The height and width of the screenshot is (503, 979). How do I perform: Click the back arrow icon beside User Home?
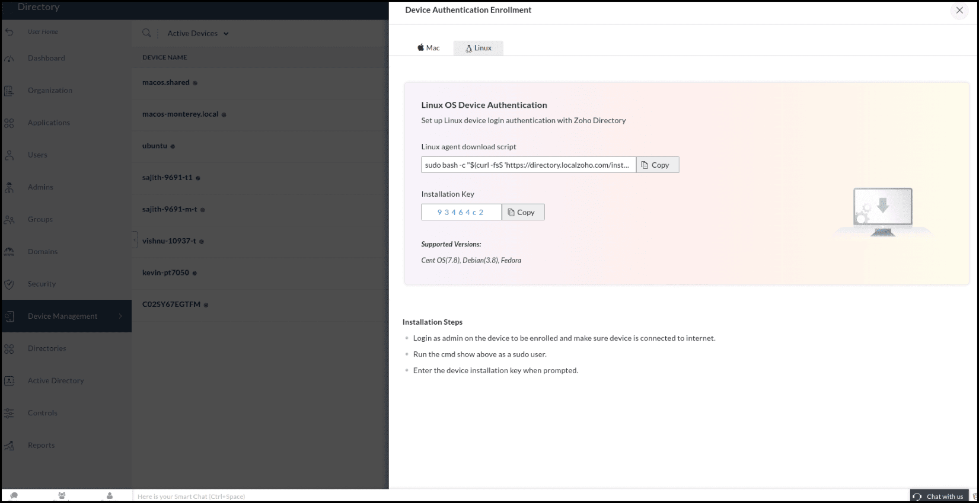[x=9, y=31]
